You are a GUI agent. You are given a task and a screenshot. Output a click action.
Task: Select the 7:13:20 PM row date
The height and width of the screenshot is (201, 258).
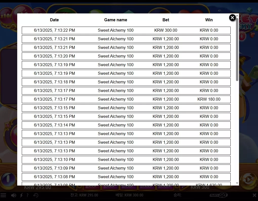tap(54, 56)
